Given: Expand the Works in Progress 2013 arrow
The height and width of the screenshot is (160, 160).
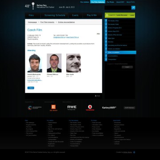Looking at the screenshot, I should coord(106,28).
